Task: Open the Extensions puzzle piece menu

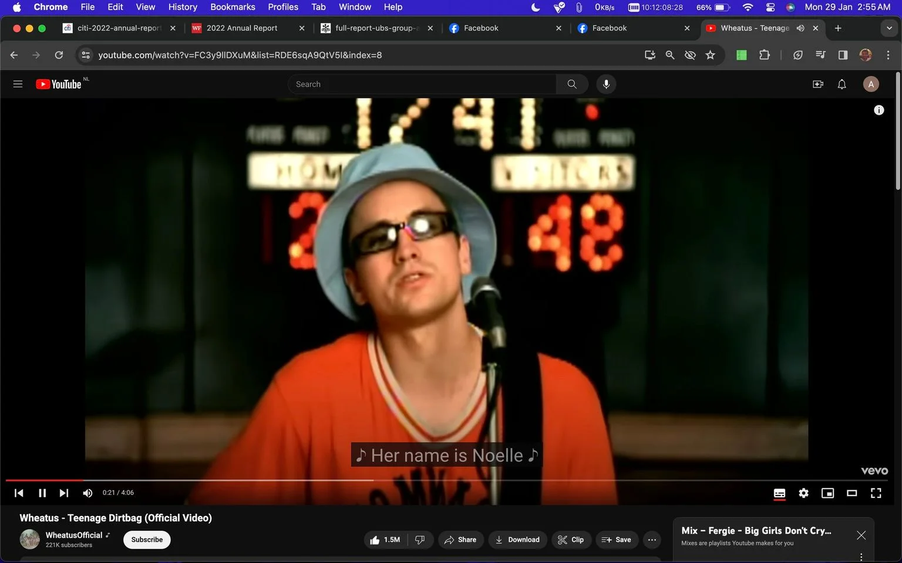Action: [x=764, y=55]
